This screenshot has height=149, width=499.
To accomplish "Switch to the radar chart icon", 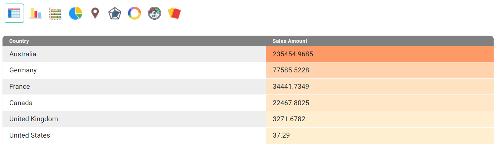I will pos(115,14).
